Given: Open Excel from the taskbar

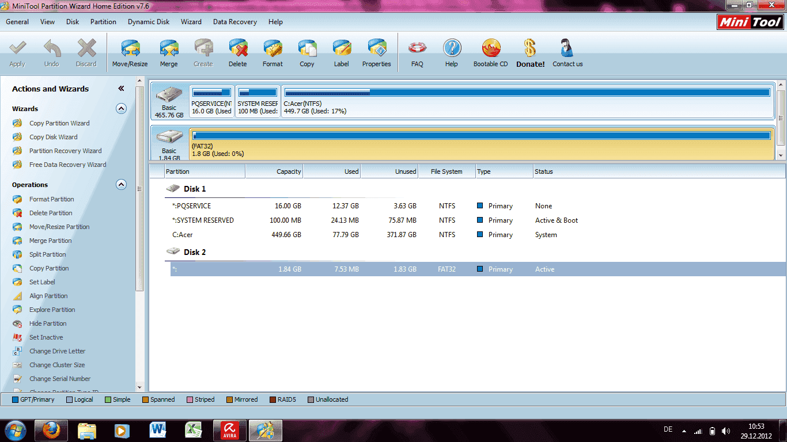Looking at the screenshot, I should coord(192,430).
